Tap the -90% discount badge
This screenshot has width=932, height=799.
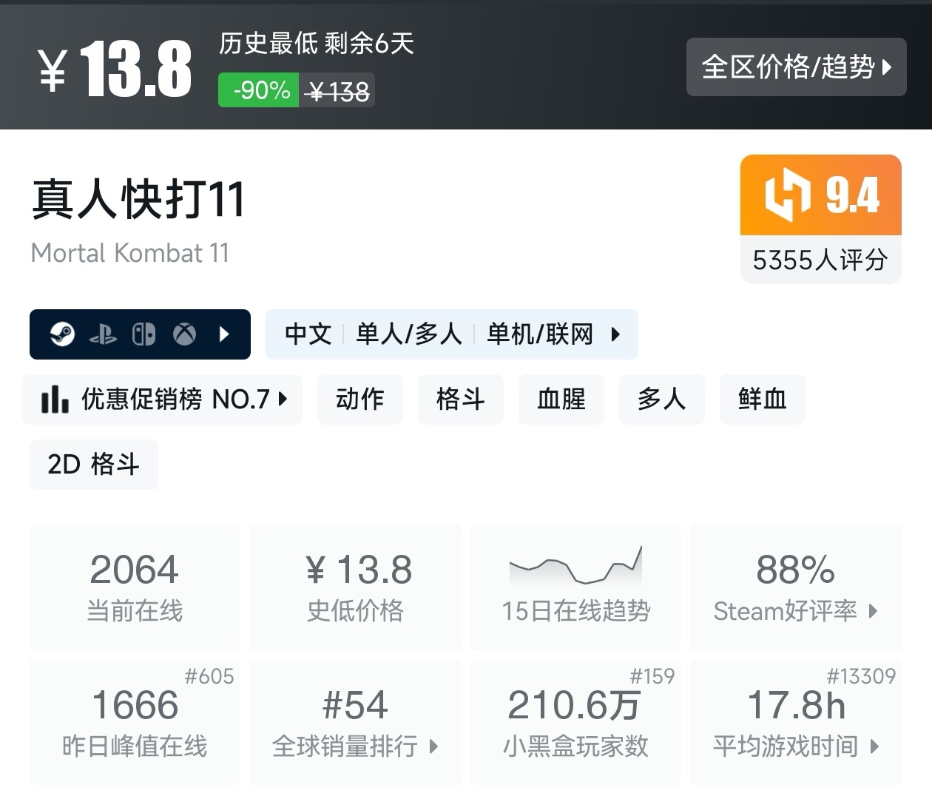[x=259, y=90]
